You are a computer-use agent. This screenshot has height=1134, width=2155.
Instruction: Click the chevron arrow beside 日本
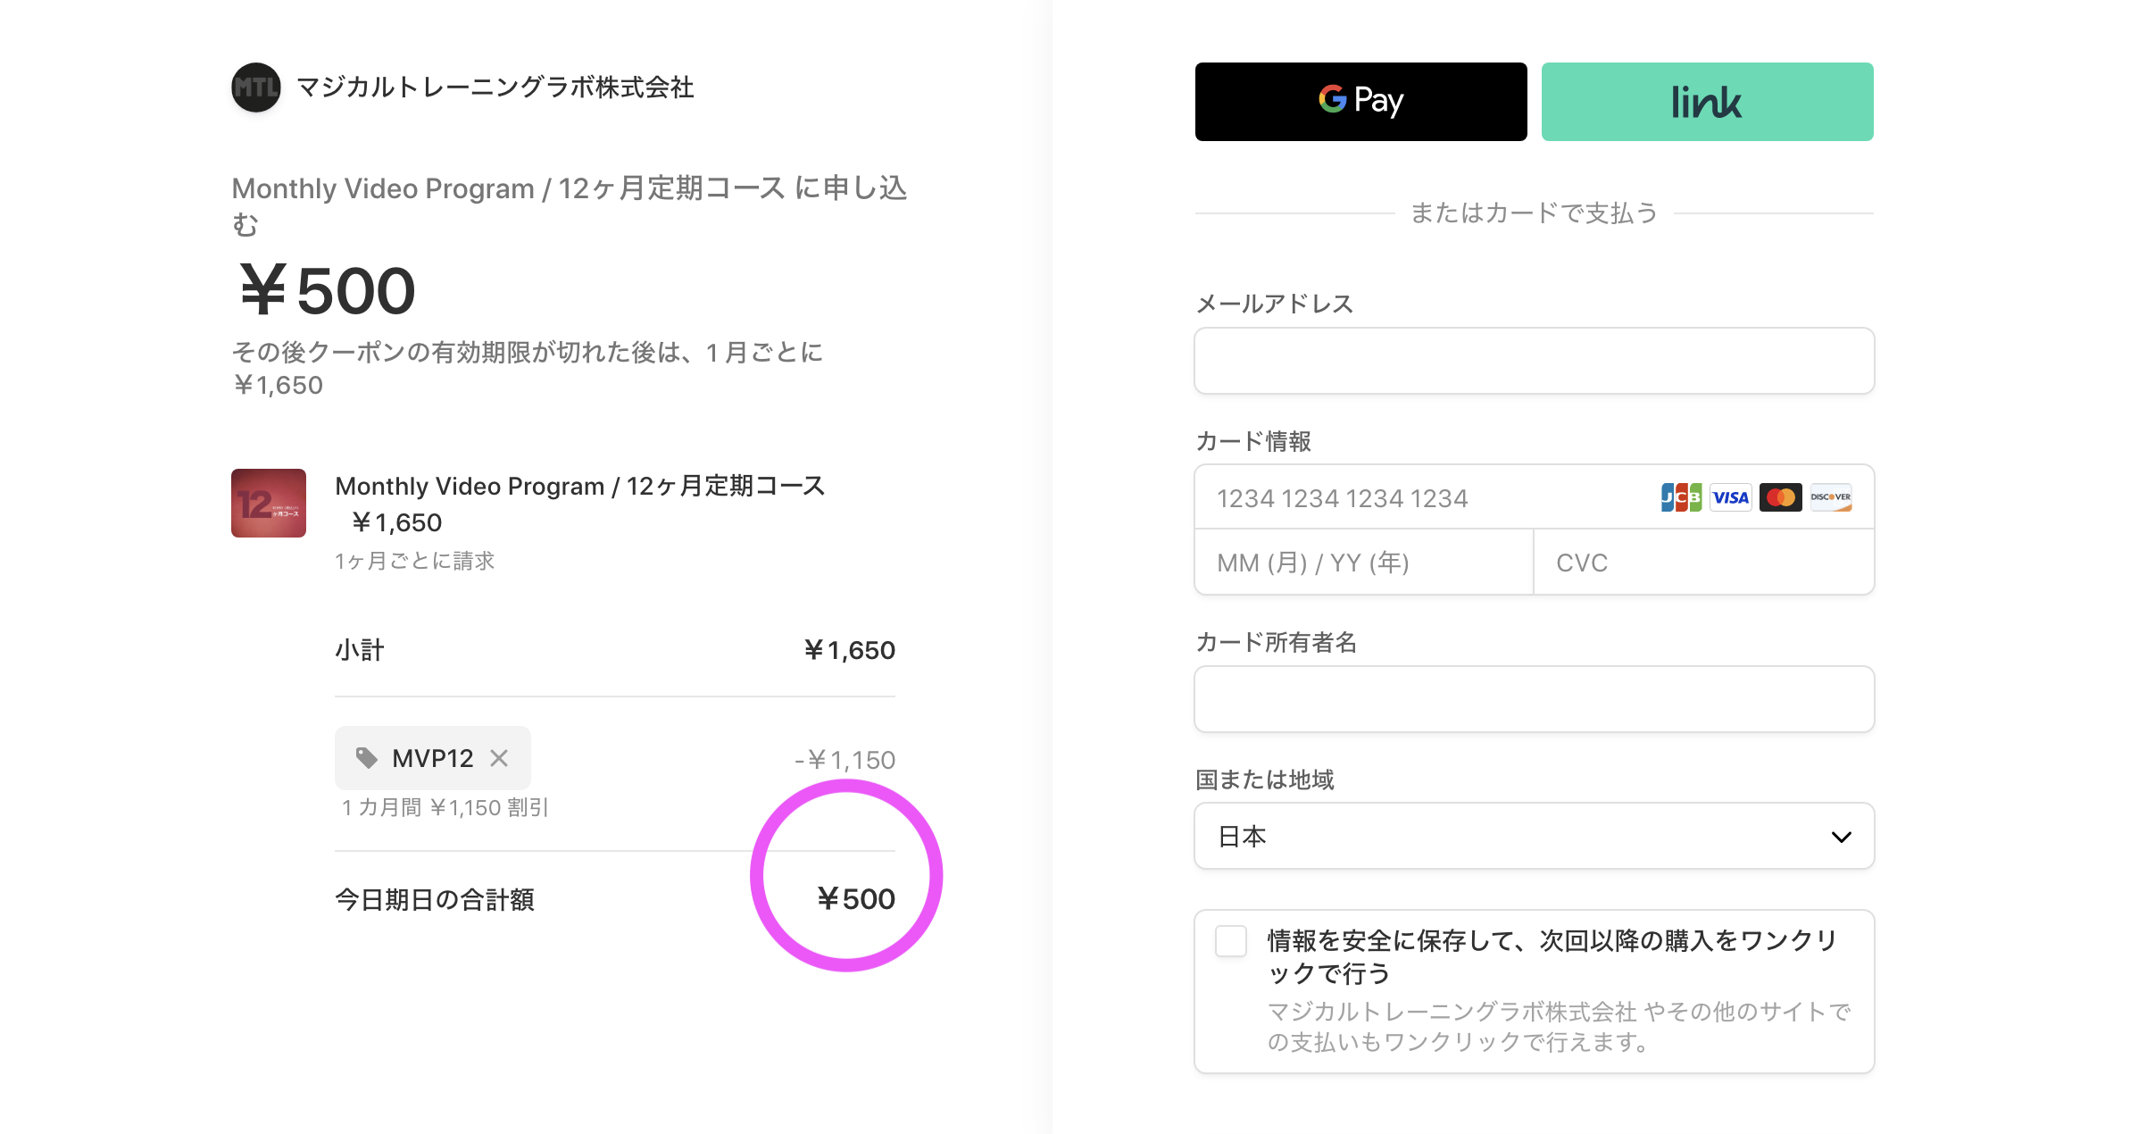(x=1841, y=837)
